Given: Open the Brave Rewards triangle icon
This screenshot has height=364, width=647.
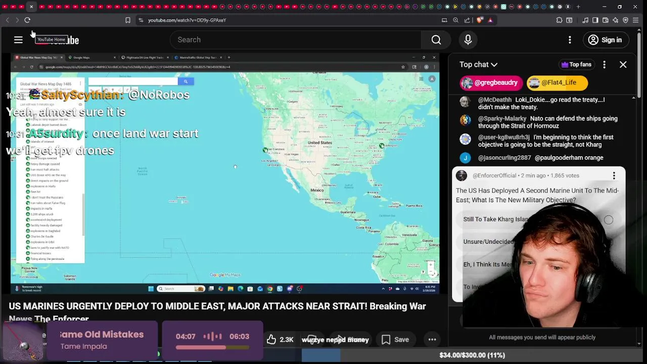Looking at the screenshot, I should tap(490, 20).
